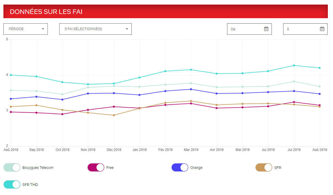This screenshot has width=333, height=195.
Task: Open the calendar icon in the De field
Action: coord(266,29)
